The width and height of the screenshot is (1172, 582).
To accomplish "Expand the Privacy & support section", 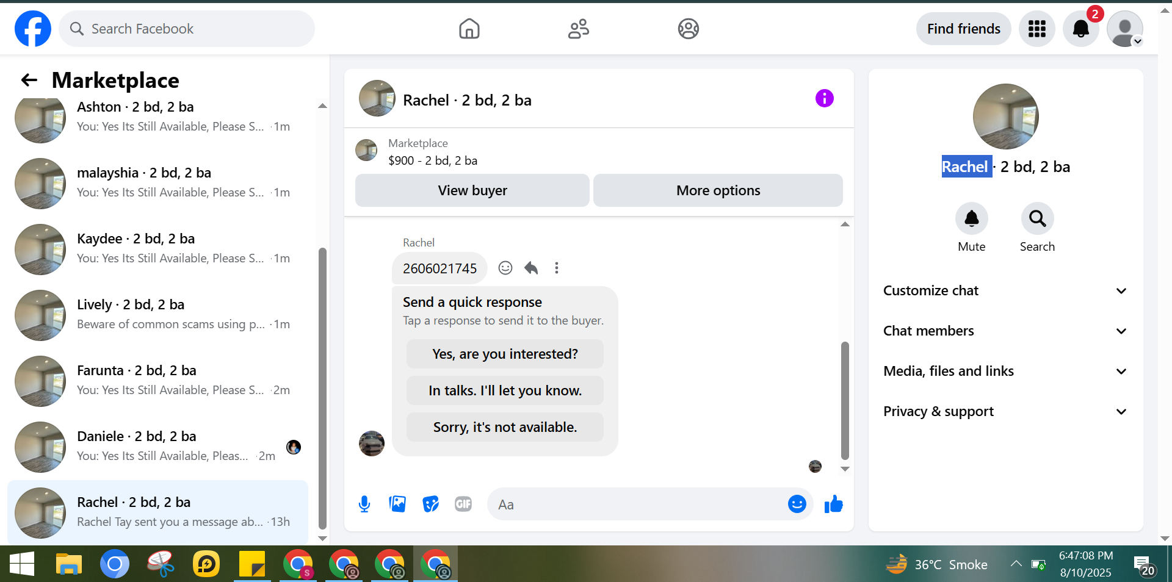I will click(1005, 411).
